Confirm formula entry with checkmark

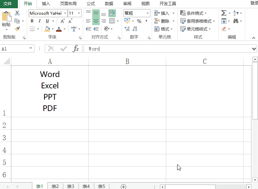(x=64, y=49)
